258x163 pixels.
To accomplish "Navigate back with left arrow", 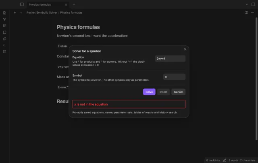I will pyautogui.click(x=15, y=12).
